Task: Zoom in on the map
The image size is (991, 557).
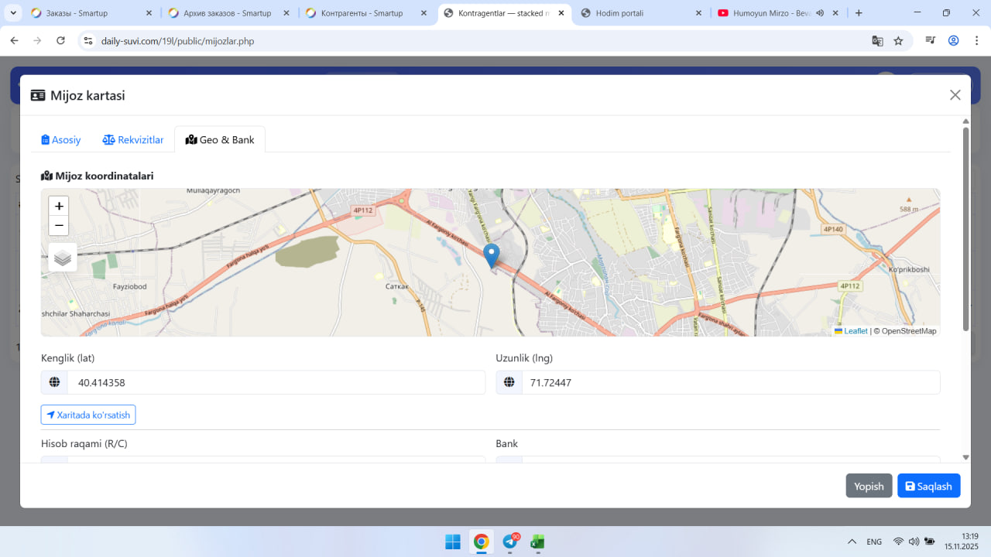Action: tap(59, 206)
